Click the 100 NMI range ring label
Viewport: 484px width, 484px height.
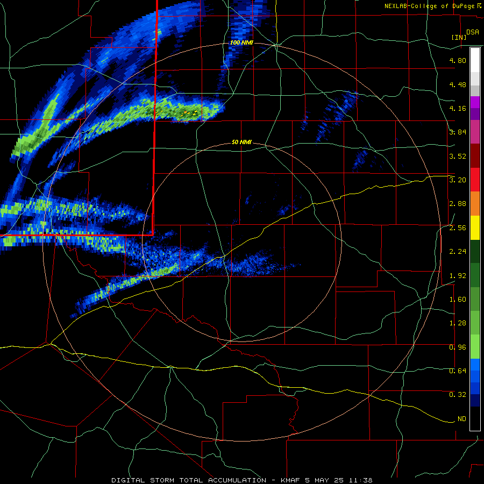[x=241, y=42]
